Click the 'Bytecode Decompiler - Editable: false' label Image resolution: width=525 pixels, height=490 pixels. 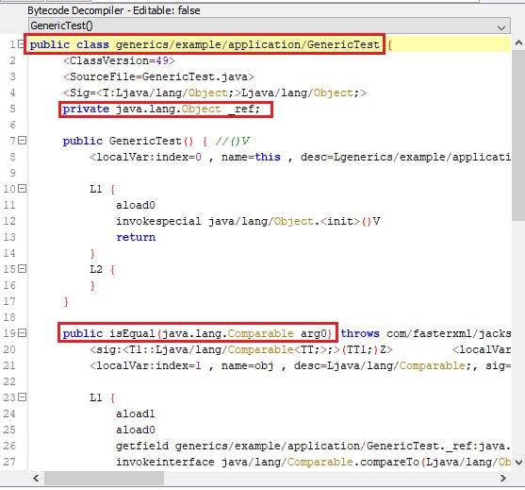(x=114, y=10)
